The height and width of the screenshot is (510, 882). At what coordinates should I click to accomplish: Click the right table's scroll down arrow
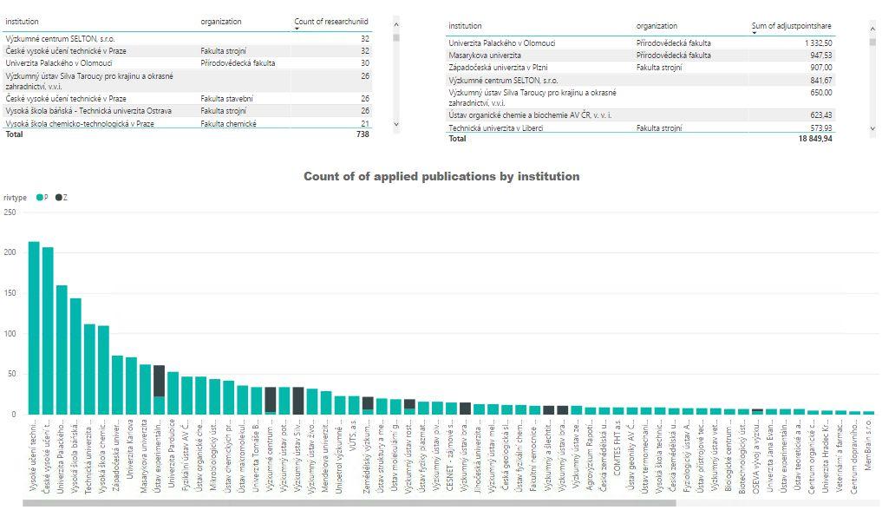point(872,128)
